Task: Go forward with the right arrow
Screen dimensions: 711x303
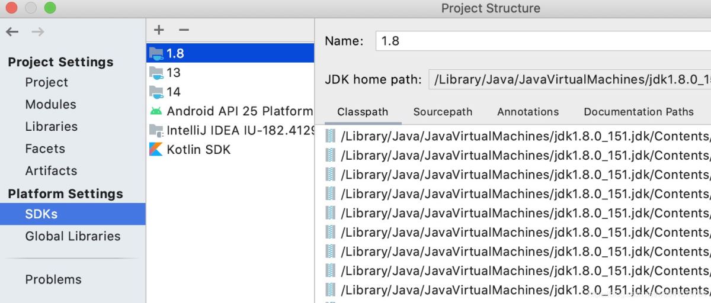Action: coord(38,32)
